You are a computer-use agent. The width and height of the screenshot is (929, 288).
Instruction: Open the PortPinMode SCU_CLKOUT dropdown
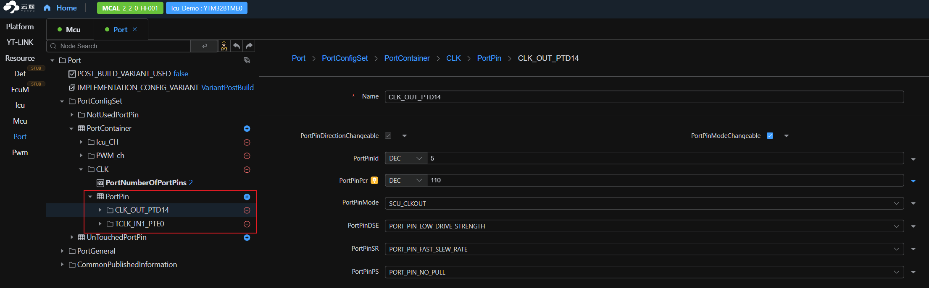pos(644,203)
